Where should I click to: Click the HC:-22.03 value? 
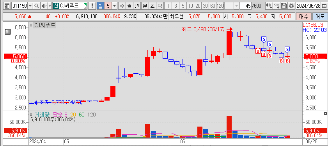(315, 30)
